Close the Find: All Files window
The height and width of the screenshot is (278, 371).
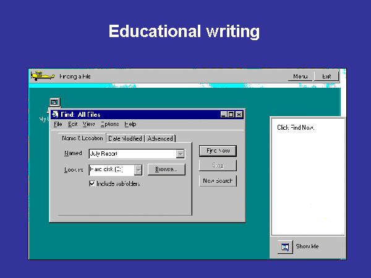[239, 114]
